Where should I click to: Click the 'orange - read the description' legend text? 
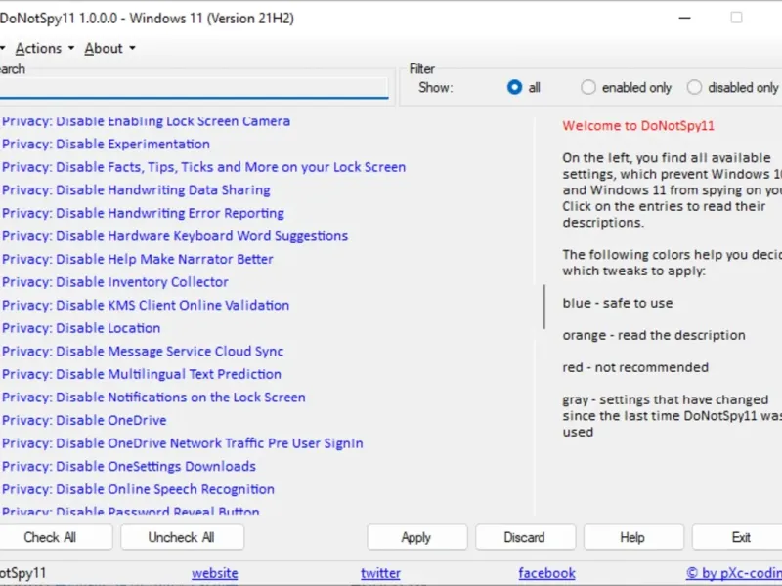click(x=654, y=335)
